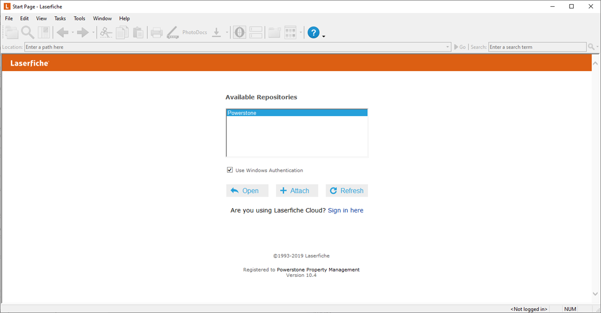Click the scrollbar up arrow

595,63
